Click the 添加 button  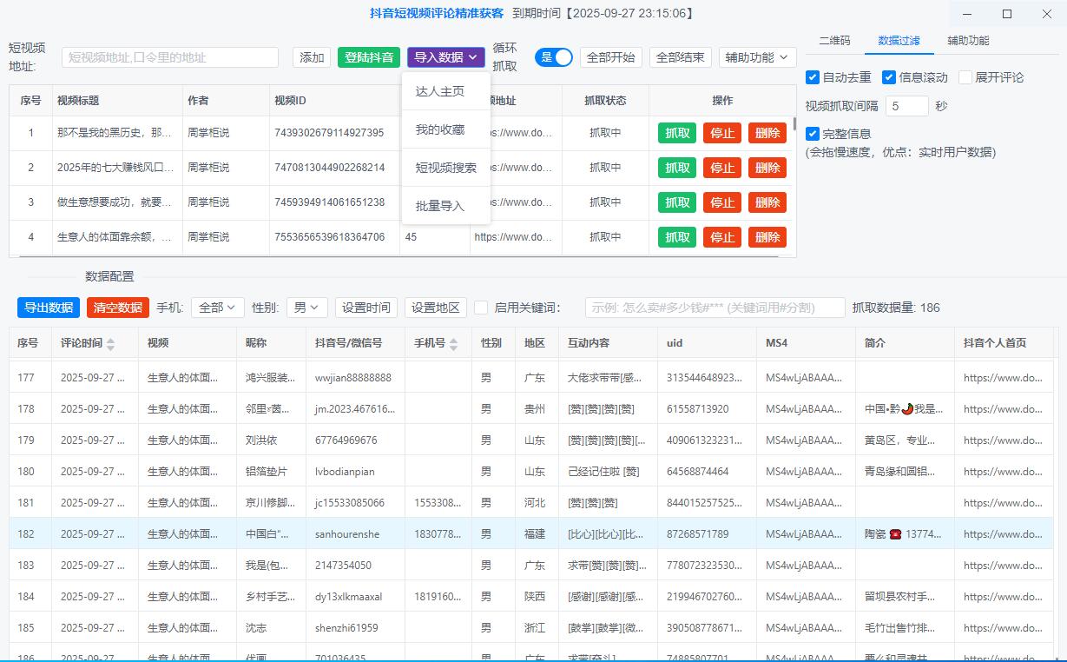tap(312, 57)
